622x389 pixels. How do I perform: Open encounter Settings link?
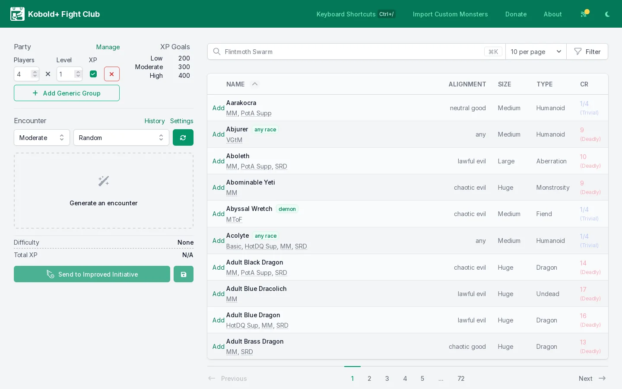tap(182, 121)
